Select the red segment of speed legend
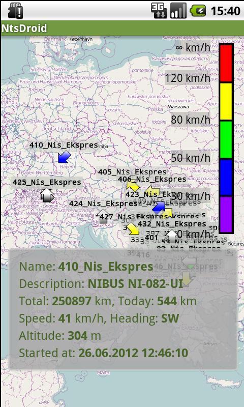 pos(226,63)
